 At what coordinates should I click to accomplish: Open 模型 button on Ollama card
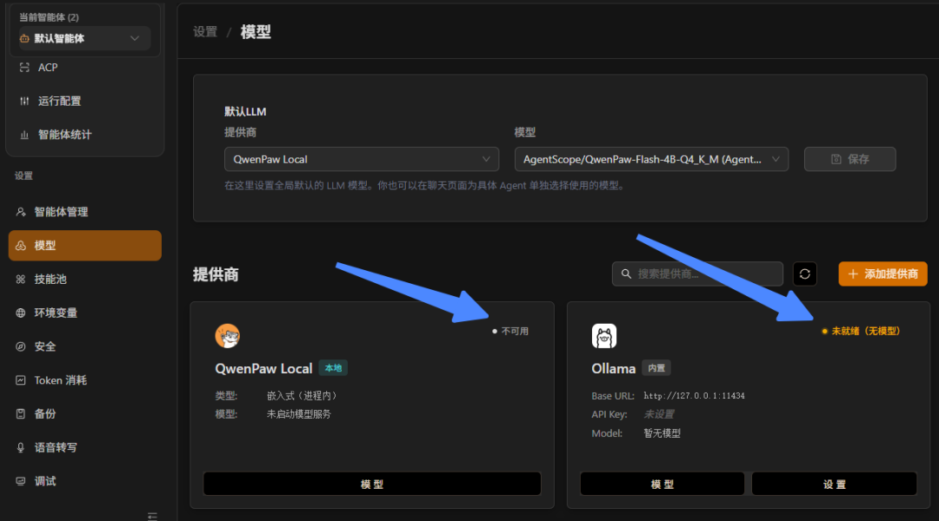663,484
